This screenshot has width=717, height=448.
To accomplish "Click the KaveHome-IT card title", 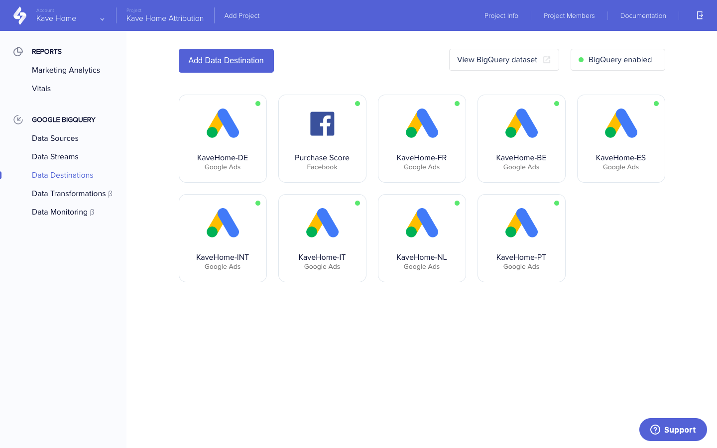I will tap(322, 257).
